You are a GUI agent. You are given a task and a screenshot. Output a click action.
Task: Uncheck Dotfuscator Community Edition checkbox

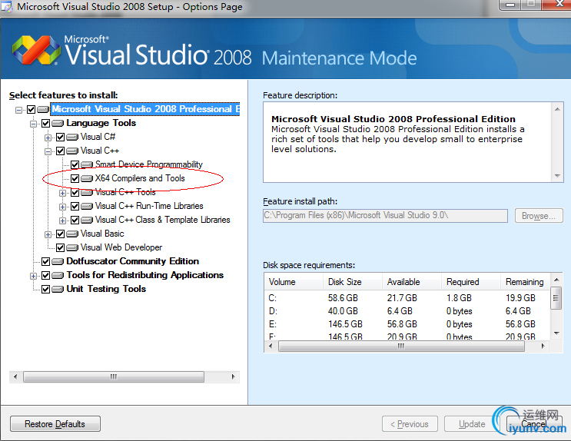[45, 261]
